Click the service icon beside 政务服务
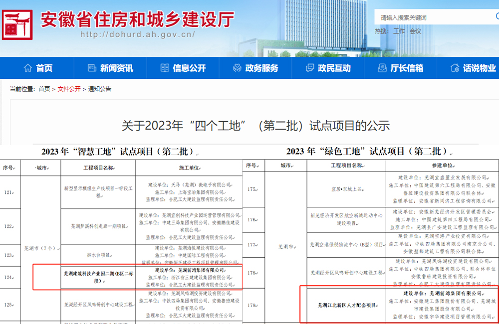This screenshot has height=324, width=499. click(237, 68)
